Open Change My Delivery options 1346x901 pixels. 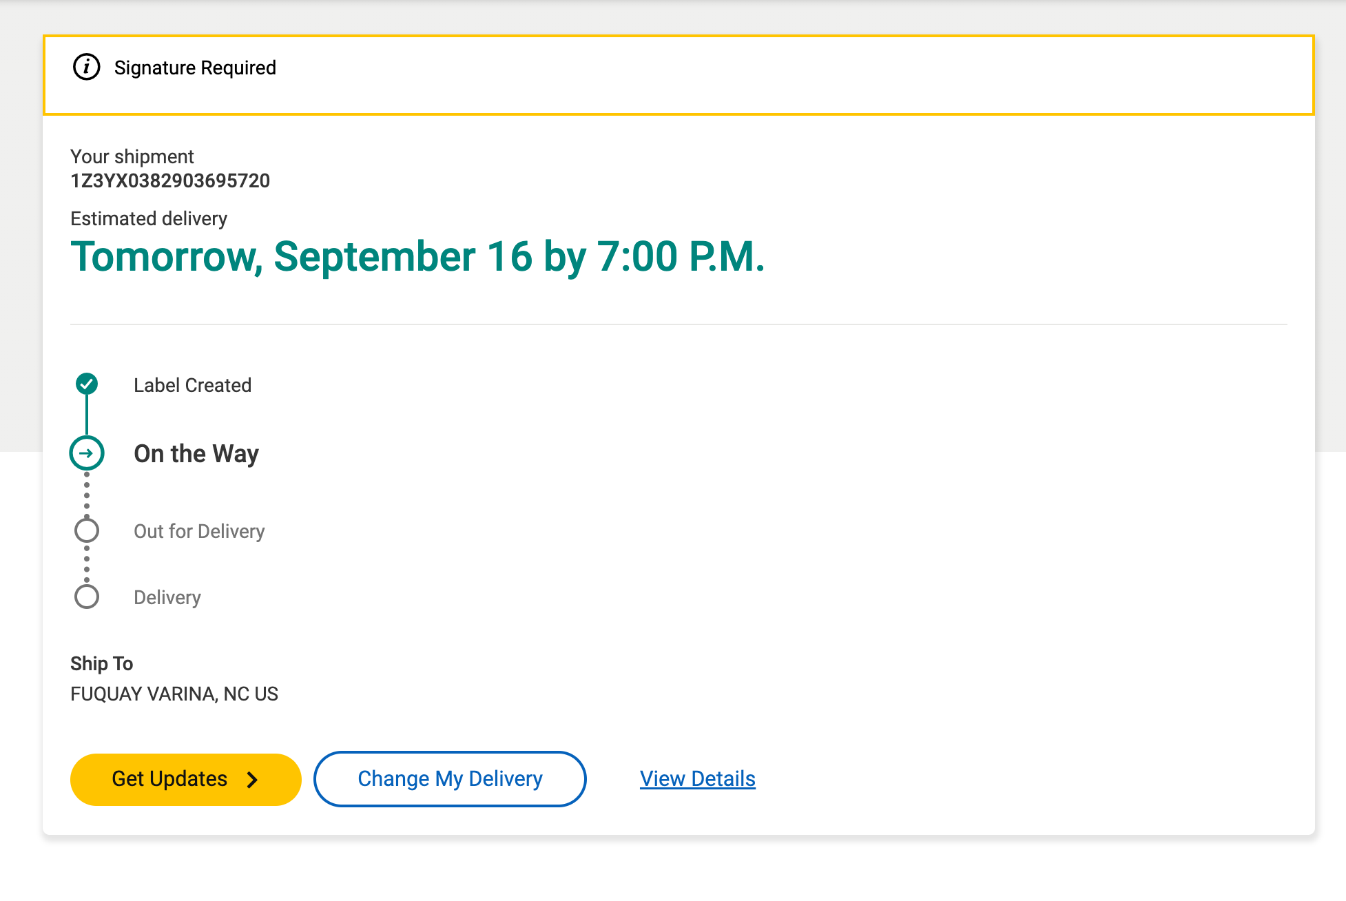click(450, 779)
